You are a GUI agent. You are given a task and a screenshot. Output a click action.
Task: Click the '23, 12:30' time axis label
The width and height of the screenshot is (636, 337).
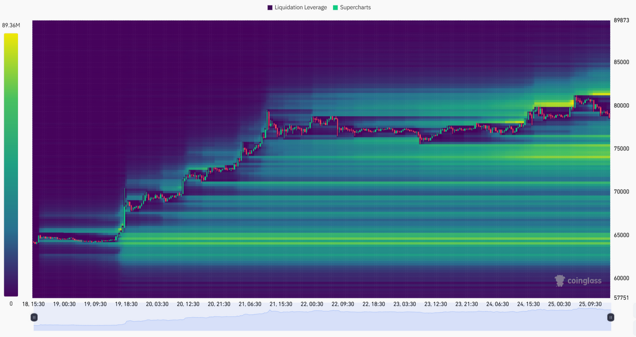coord(435,304)
